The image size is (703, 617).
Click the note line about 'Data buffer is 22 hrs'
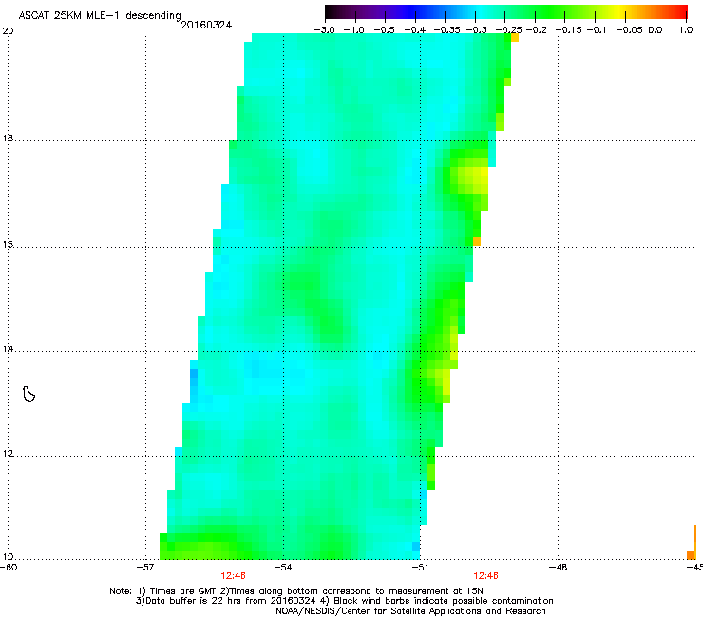pos(344,601)
